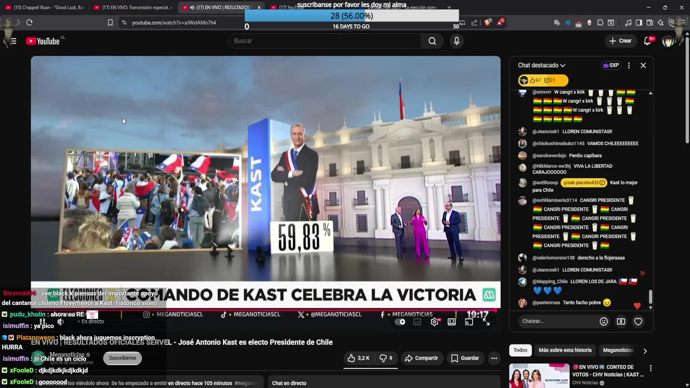Send a heart reaction in chat
This screenshot has height=388, width=690.
638,321
